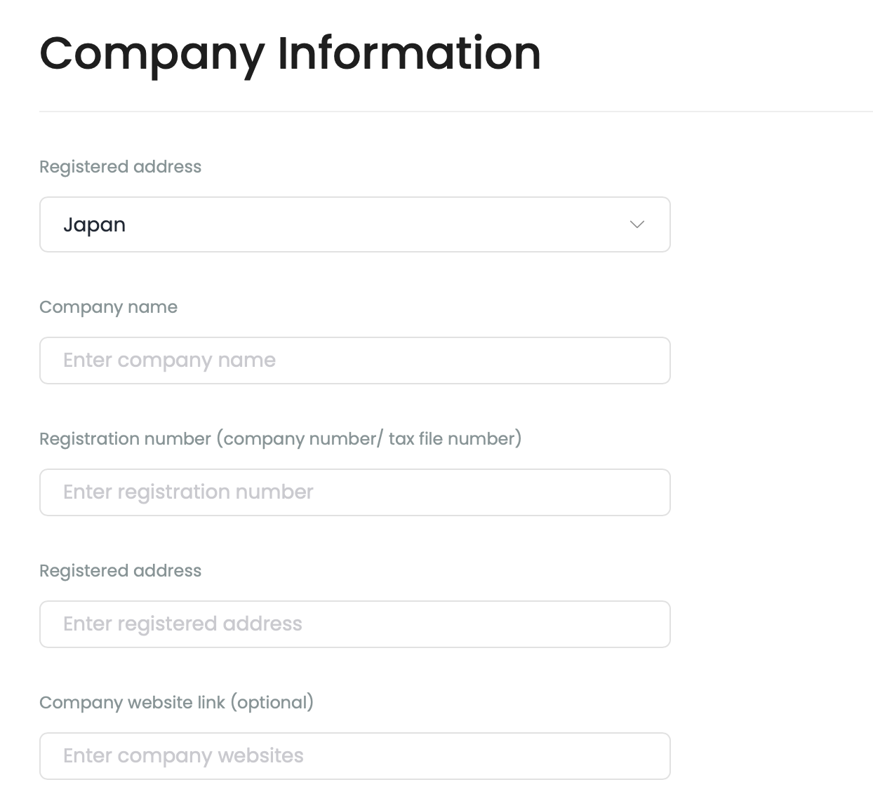
Task: Click the 'Enter registration number' placeholder text
Action: (x=188, y=492)
